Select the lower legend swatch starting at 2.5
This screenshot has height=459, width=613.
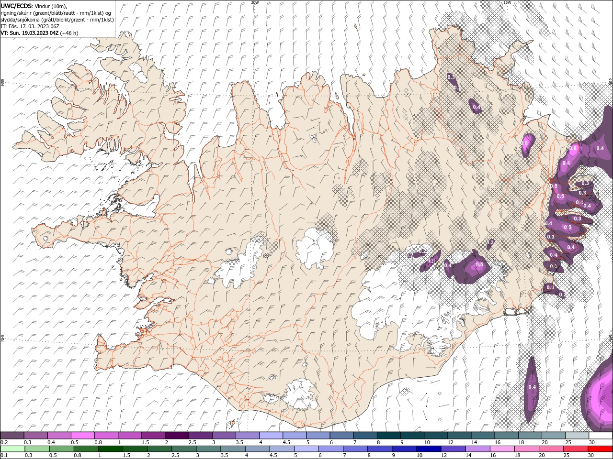pos(184,449)
